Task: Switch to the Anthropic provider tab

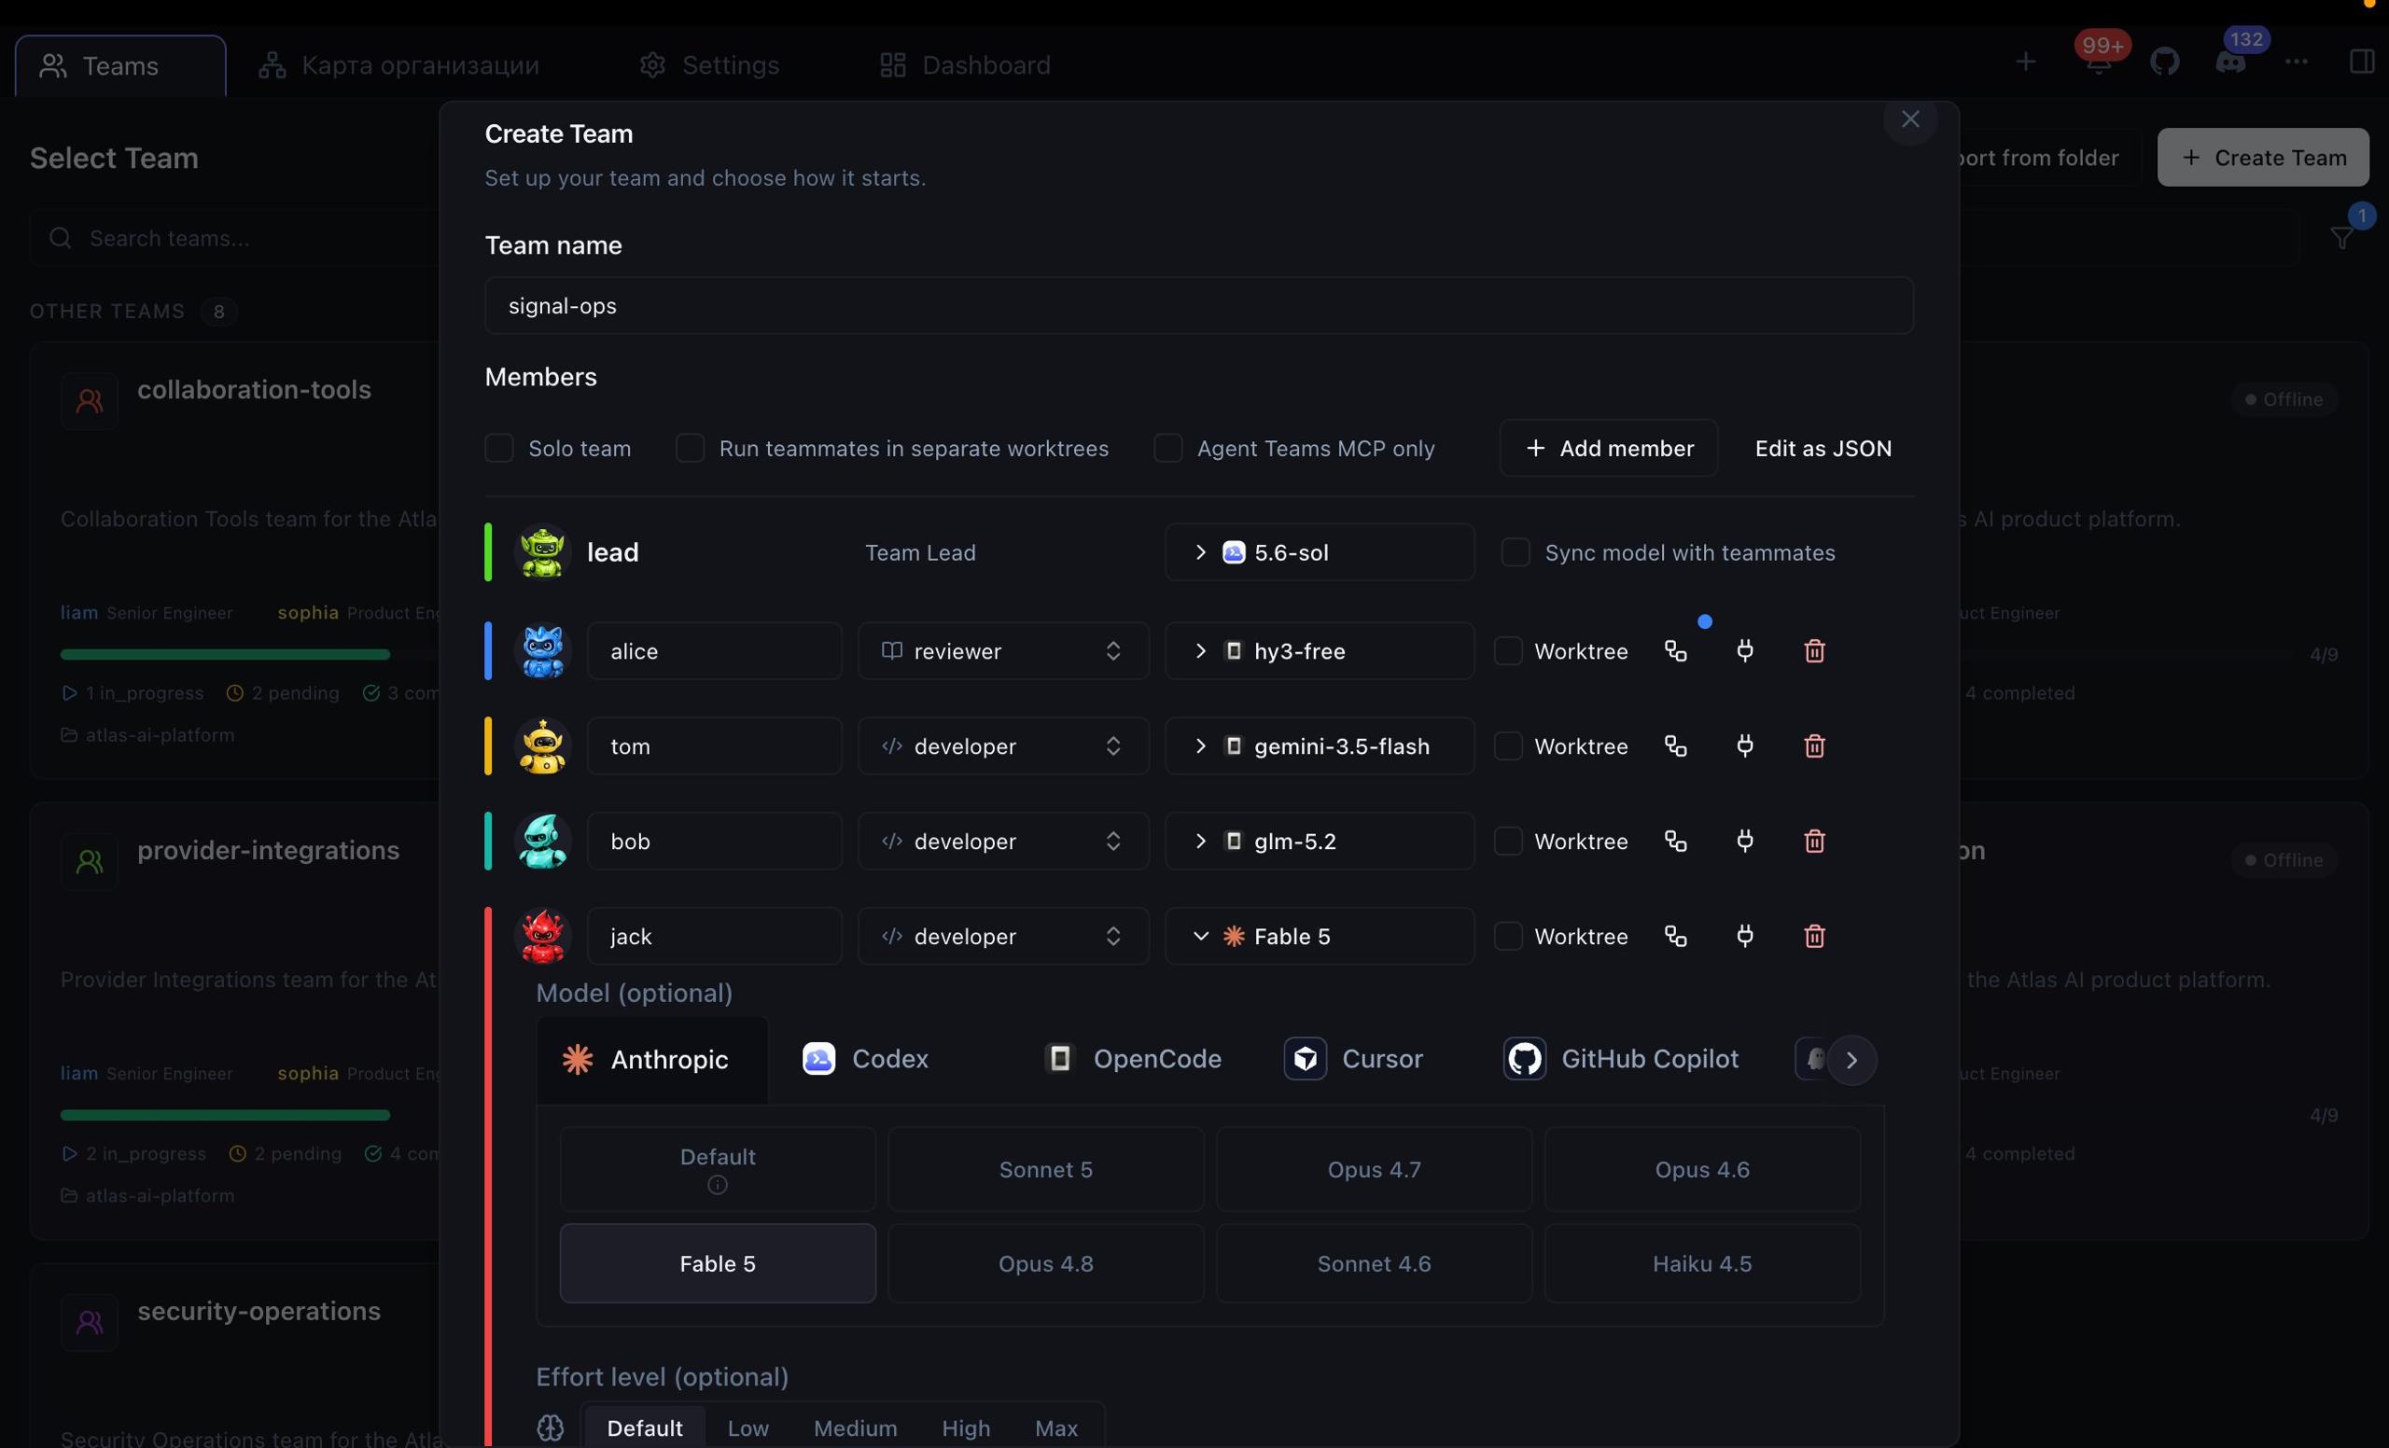Action: [x=651, y=1059]
